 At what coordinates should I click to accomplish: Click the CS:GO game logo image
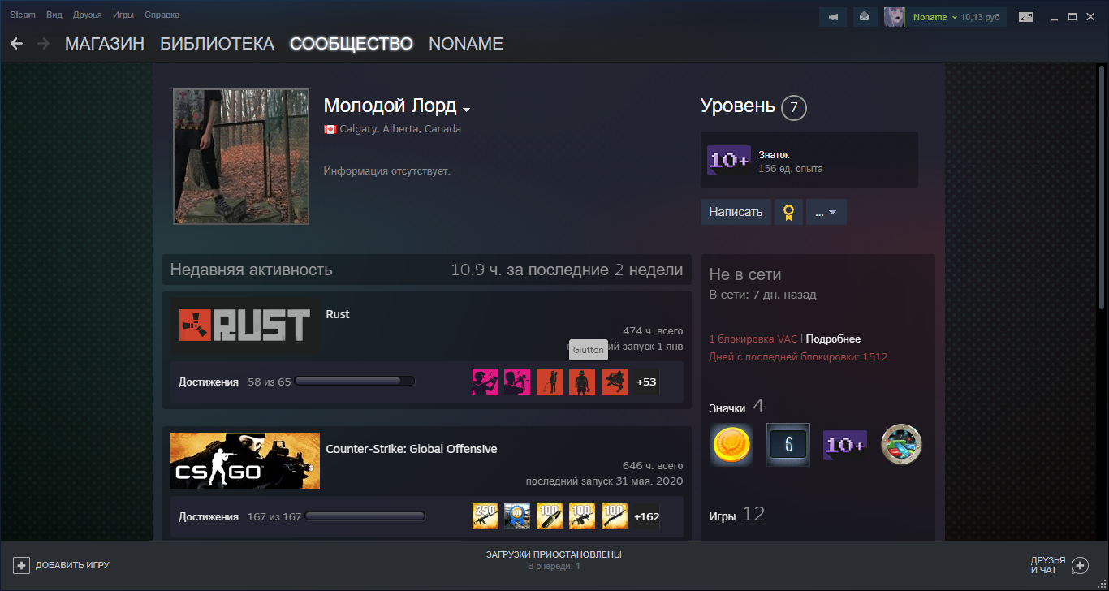tap(244, 461)
